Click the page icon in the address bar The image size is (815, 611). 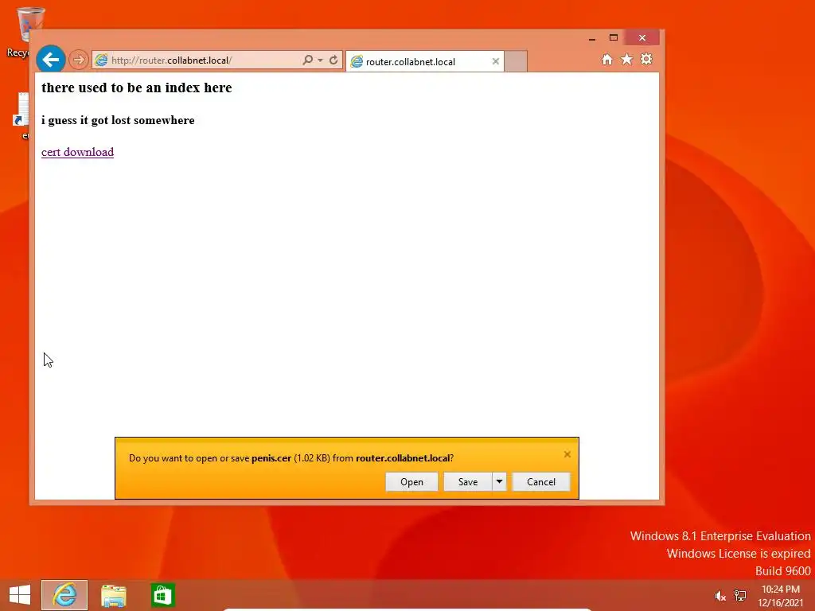click(x=101, y=60)
